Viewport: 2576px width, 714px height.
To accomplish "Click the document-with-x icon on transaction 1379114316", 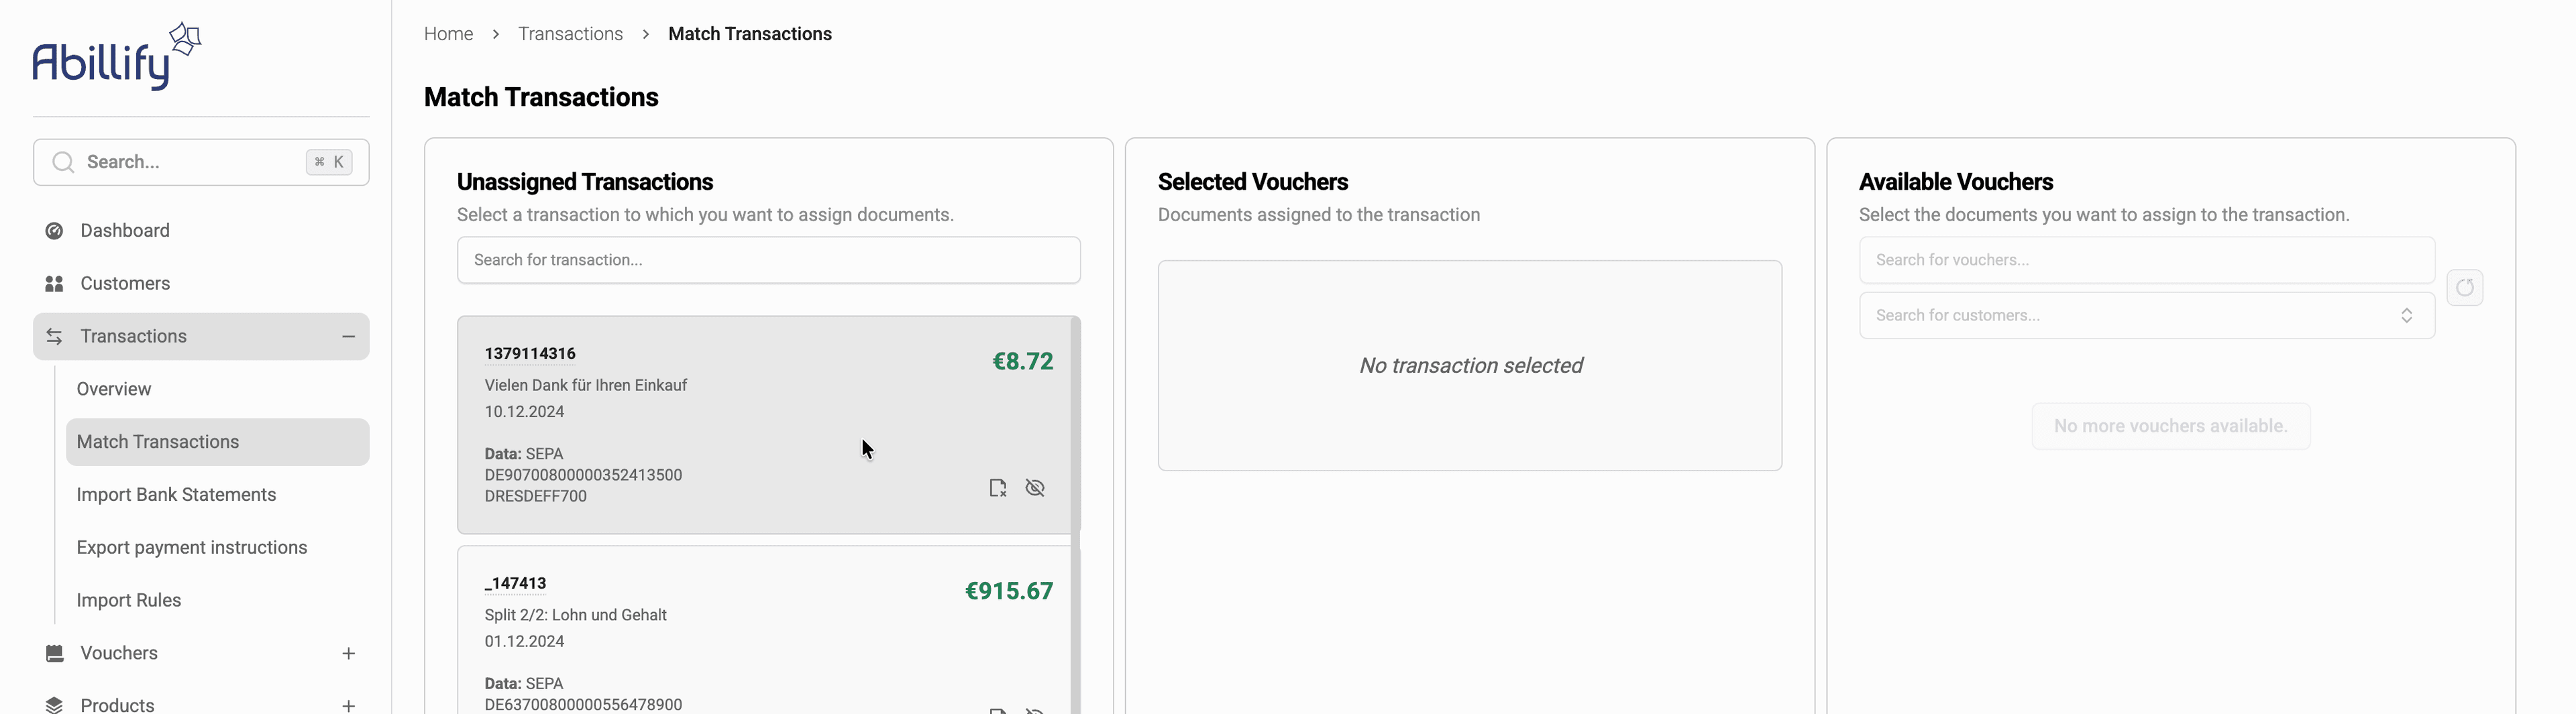I will coord(997,488).
